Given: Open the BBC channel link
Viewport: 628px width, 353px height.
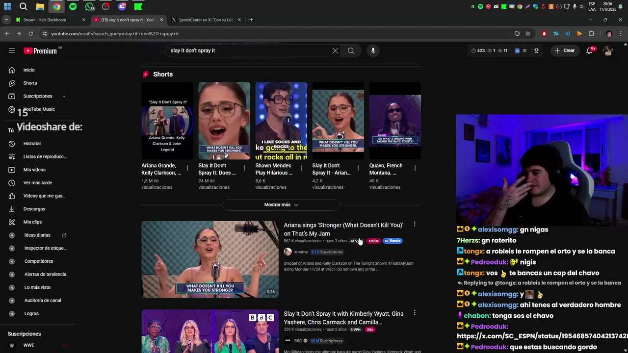Looking at the screenshot, I should click(298, 341).
